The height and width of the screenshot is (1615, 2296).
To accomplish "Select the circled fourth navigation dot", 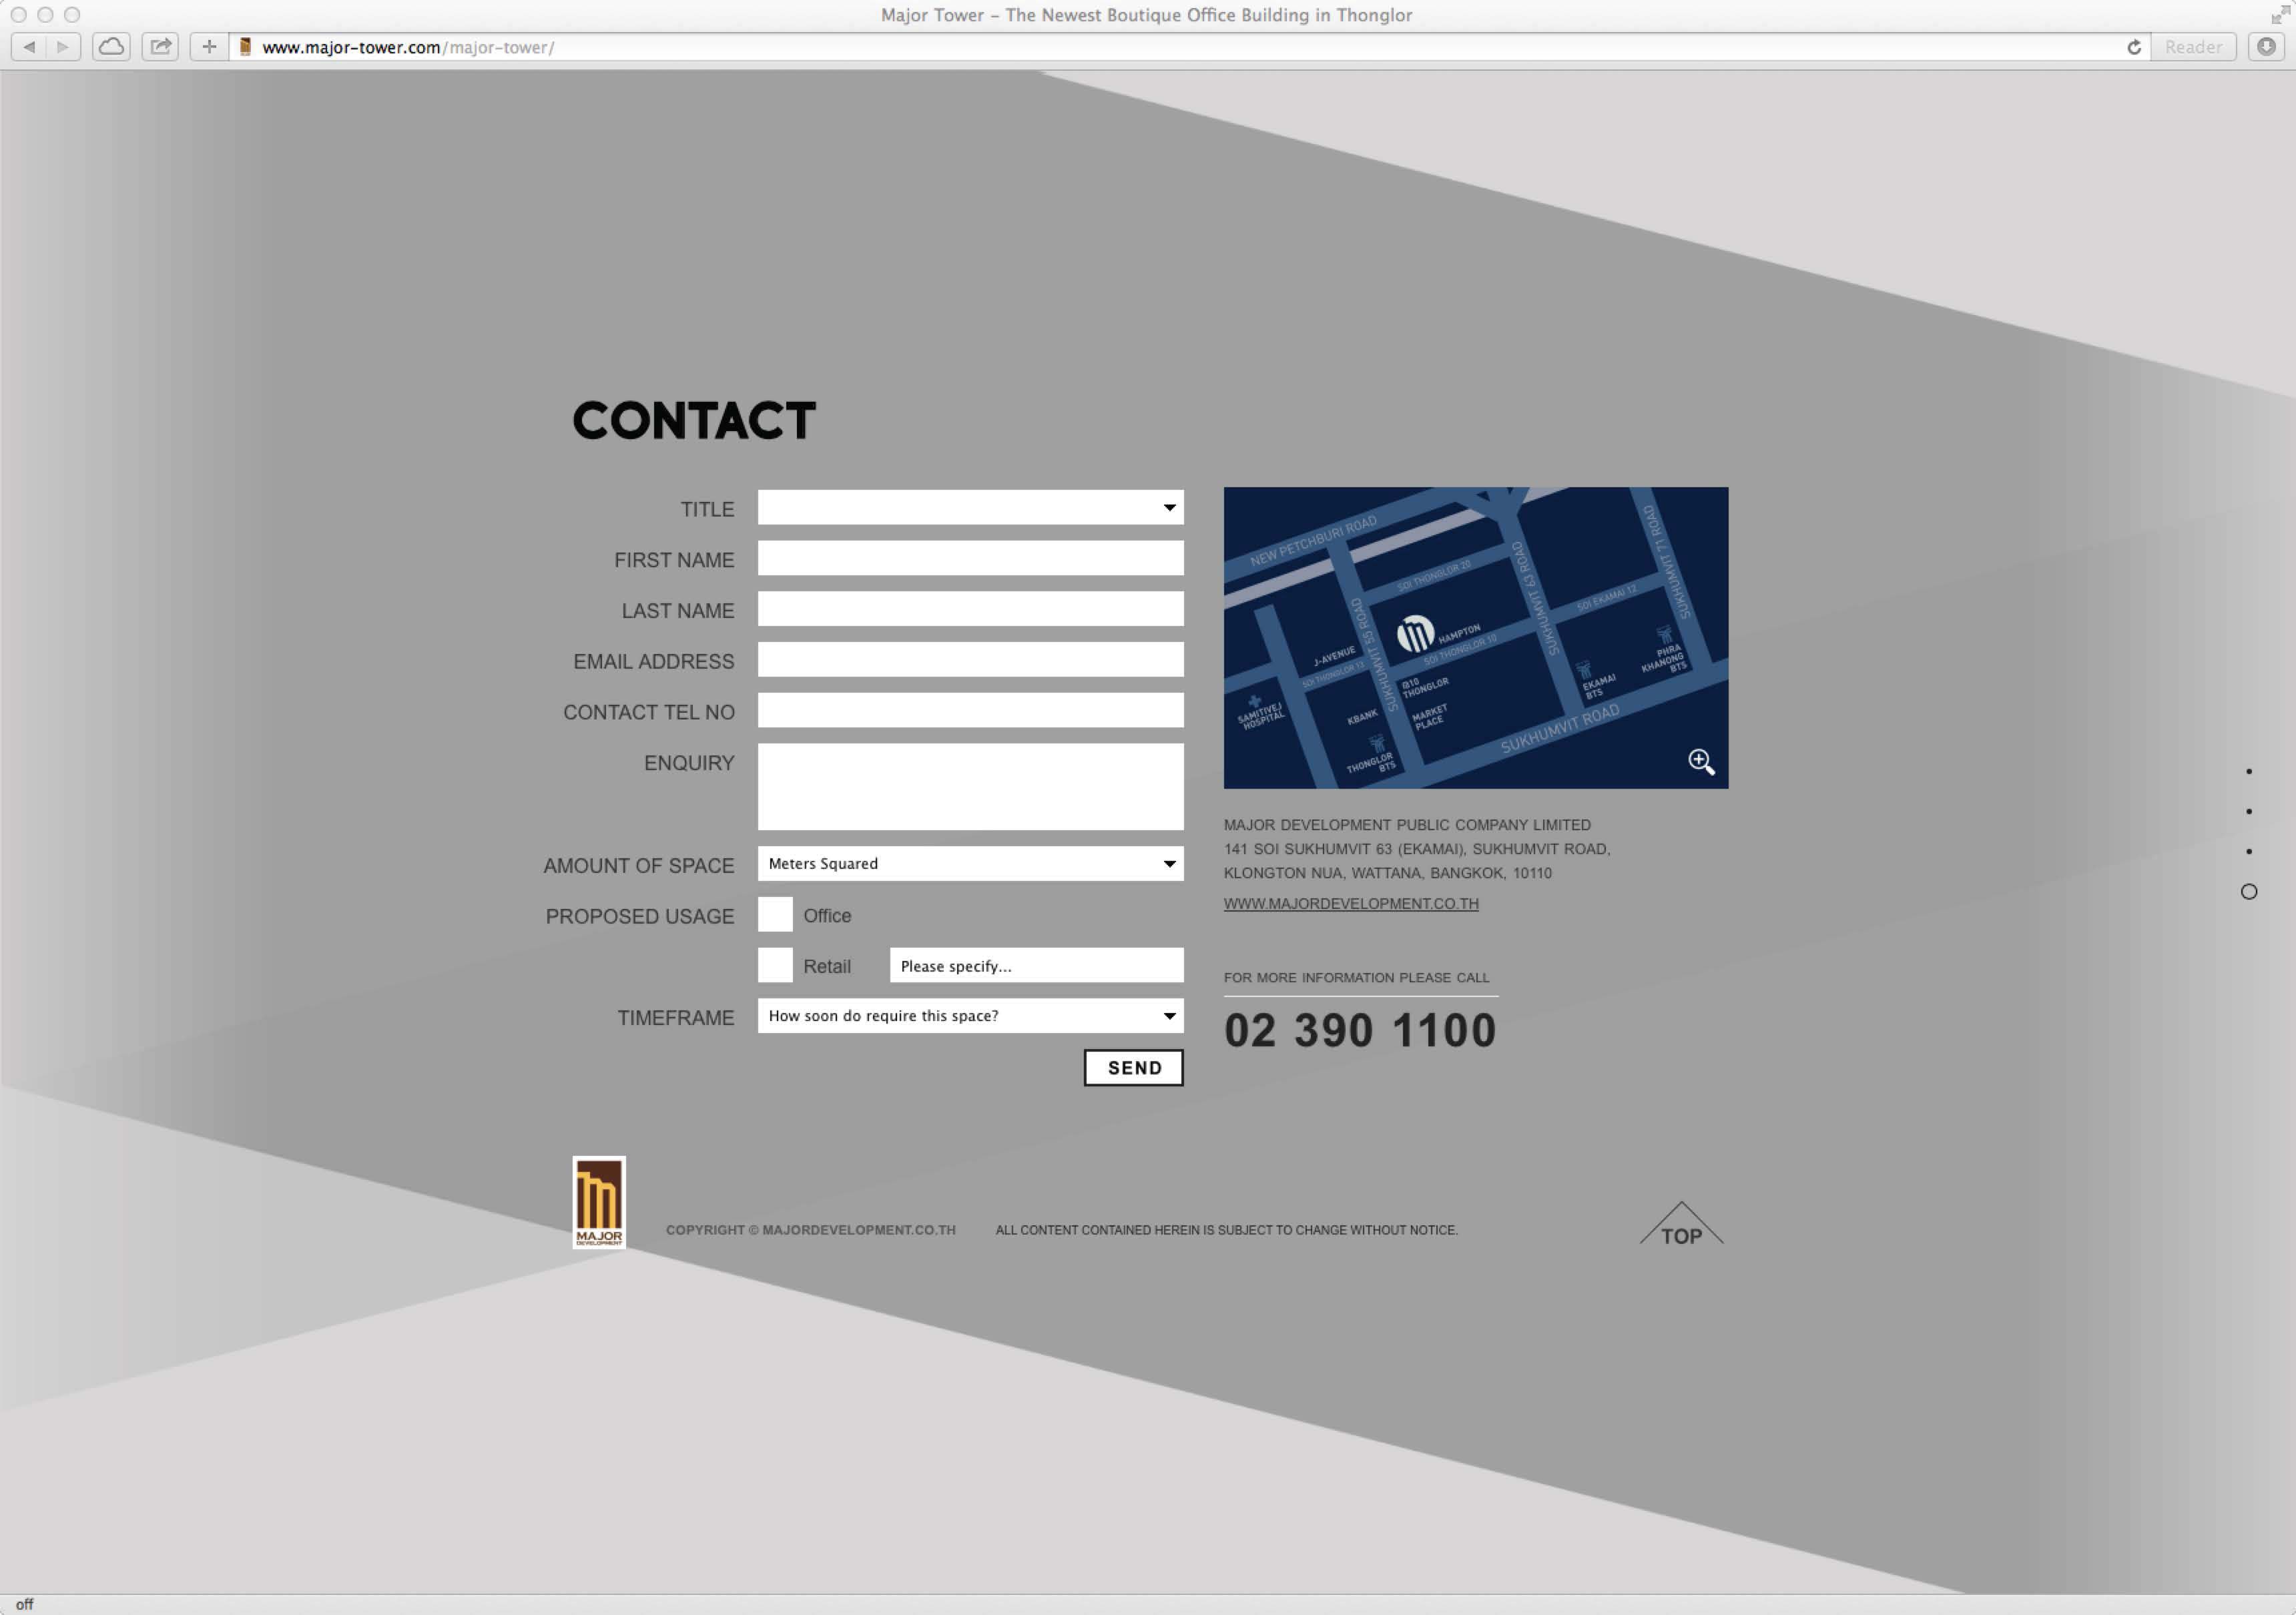I will (x=2249, y=892).
